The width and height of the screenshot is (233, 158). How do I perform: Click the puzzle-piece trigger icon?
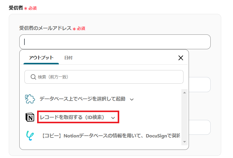[x=30, y=99]
